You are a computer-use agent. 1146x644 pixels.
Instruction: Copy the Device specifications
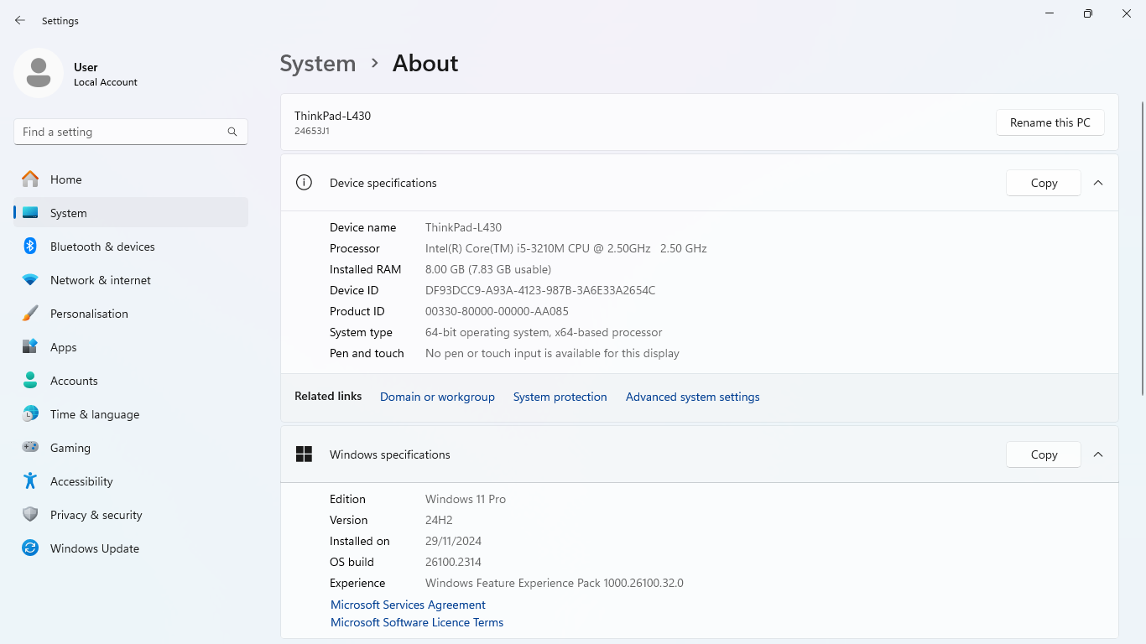(x=1044, y=183)
